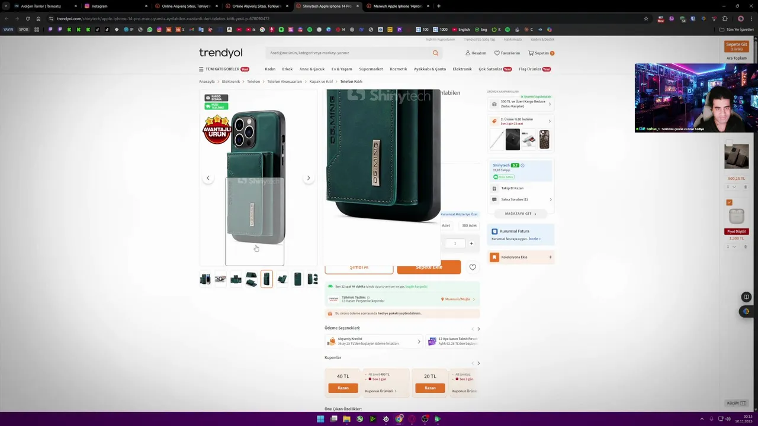Select the Erkek category

pos(287,69)
